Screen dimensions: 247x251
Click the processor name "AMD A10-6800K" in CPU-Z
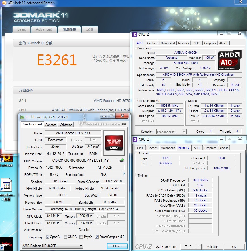[186, 52]
